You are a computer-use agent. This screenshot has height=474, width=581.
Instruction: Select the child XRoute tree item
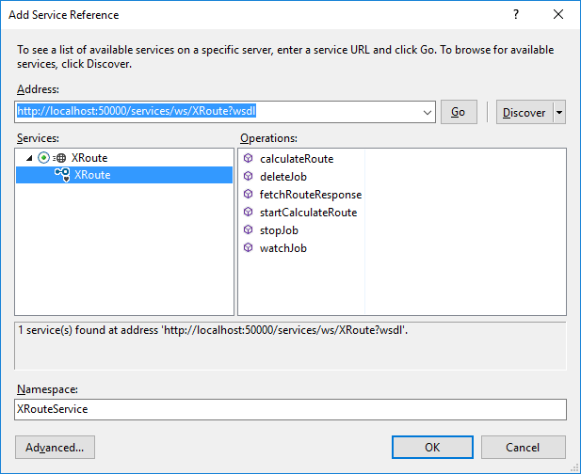[92, 176]
